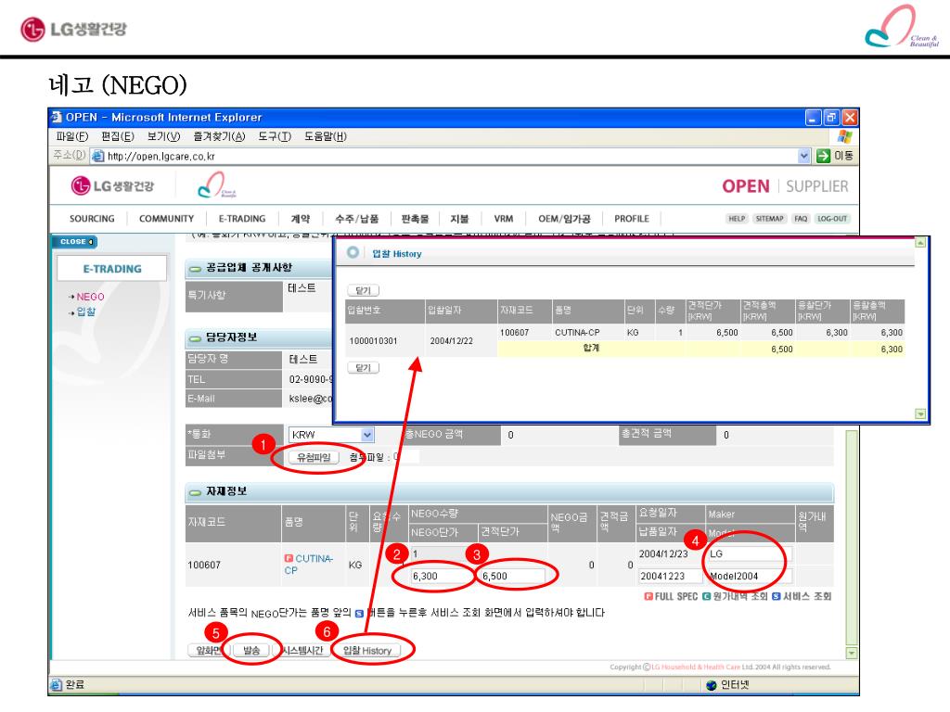
Task: Click the Windows flag logo in menu bar
Action: tap(844, 136)
